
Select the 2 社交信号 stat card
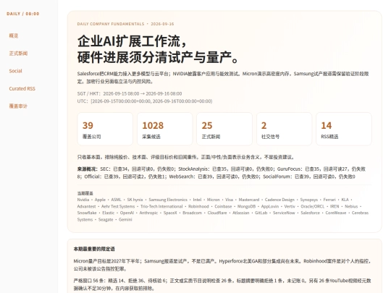[x=284, y=129]
